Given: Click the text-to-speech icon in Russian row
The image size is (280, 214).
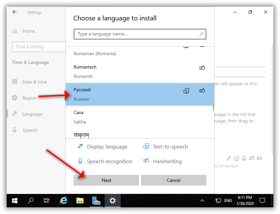Looking at the screenshot, I should (x=186, y=91).
